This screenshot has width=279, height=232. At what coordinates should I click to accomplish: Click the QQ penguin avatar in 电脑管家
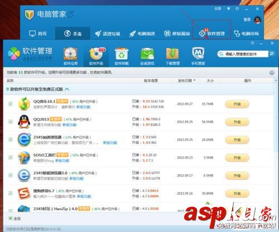pos(257,20)
